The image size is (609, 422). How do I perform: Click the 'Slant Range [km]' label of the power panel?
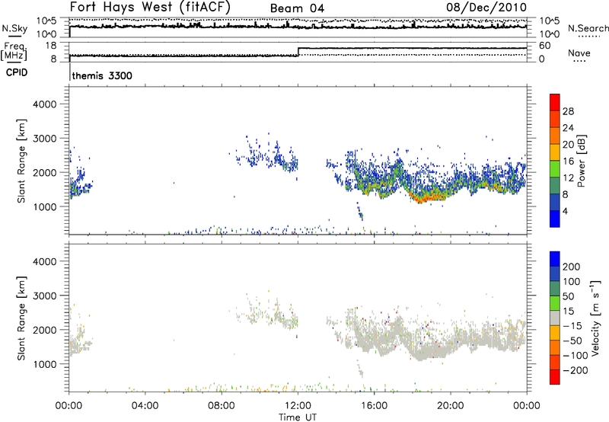(x=21, y=161)
